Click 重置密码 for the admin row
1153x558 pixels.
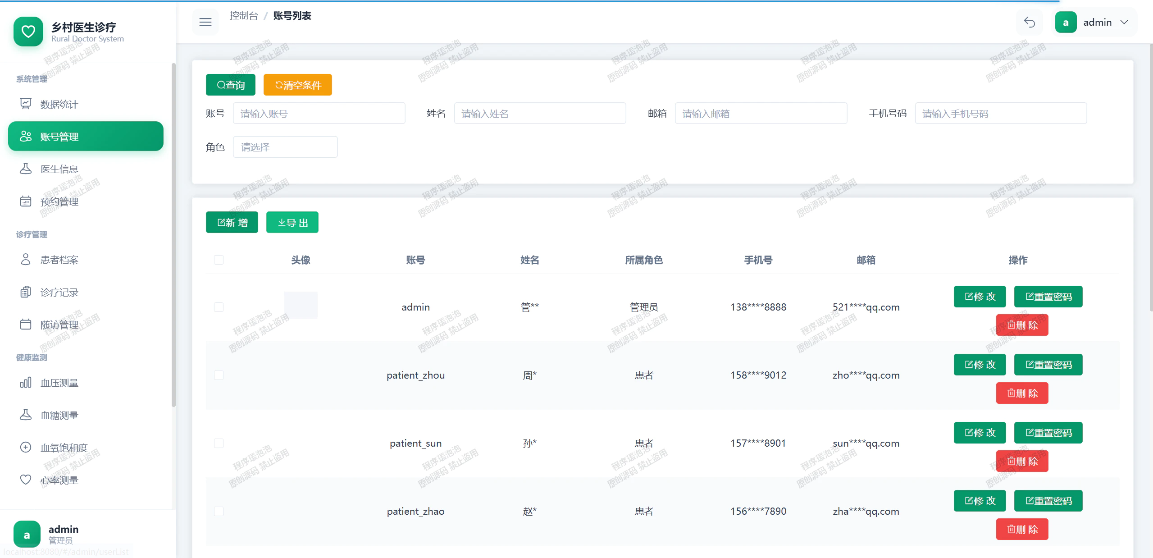tap(1048, 297)
